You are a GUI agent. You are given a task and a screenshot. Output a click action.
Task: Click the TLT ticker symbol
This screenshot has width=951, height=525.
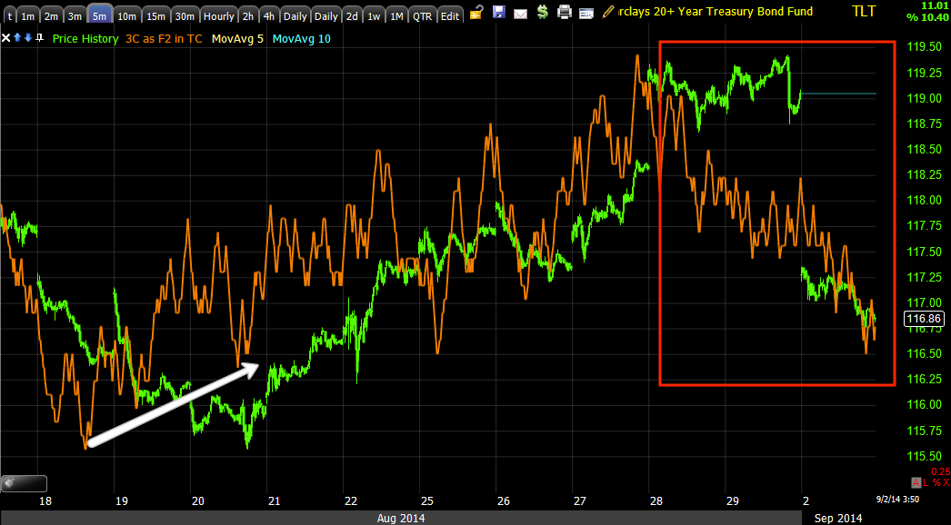[864, 11]
